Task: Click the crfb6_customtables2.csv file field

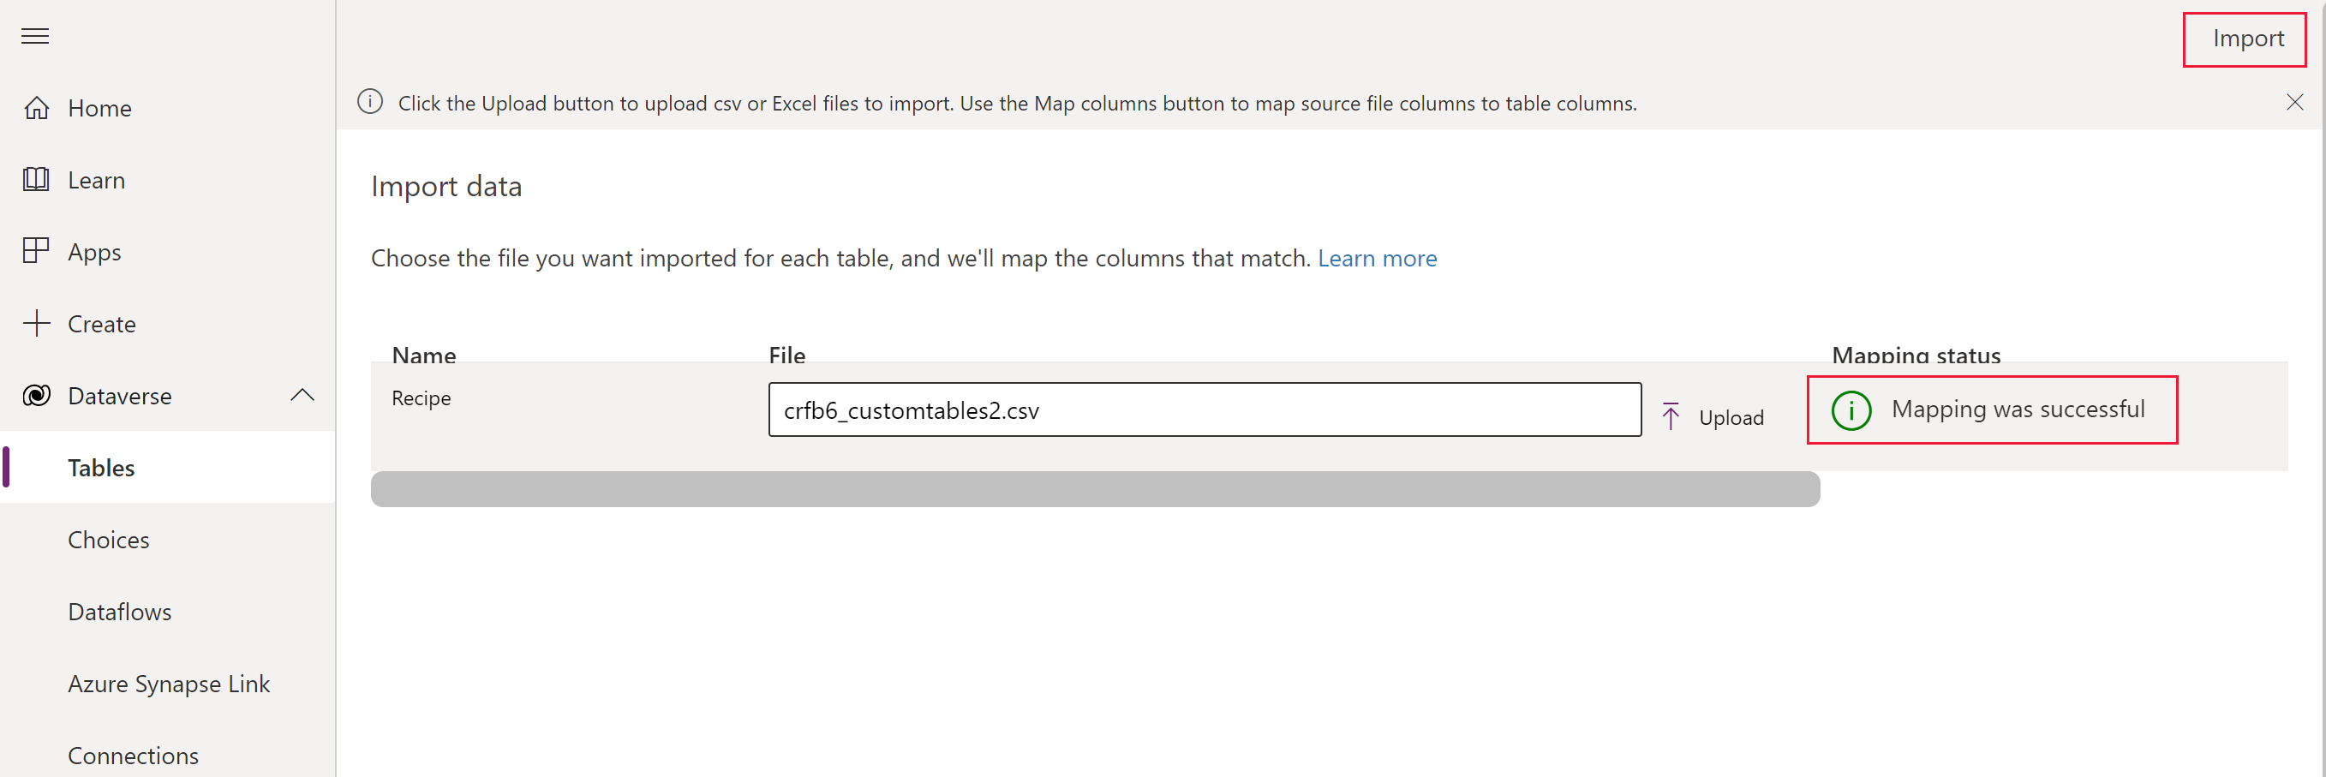Action: [x=1205, y=409]
